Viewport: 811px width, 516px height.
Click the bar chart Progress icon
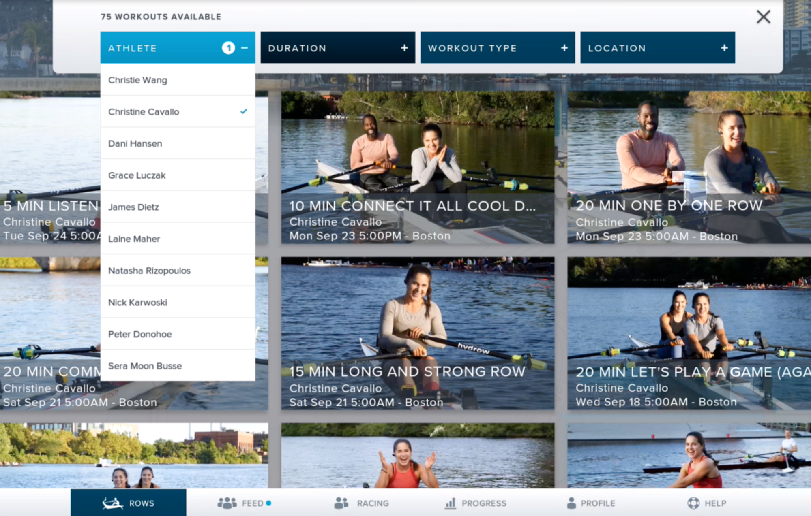pos(451,503)
